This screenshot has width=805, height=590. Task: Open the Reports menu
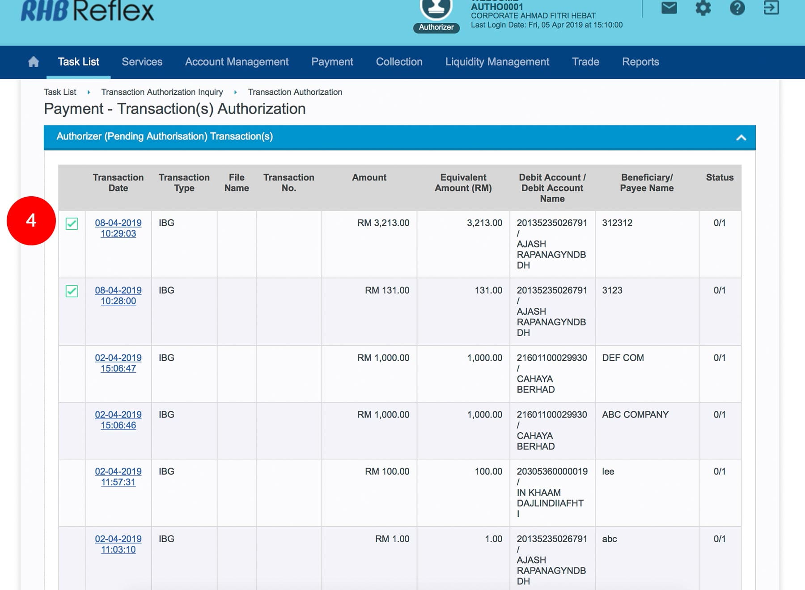640,62
